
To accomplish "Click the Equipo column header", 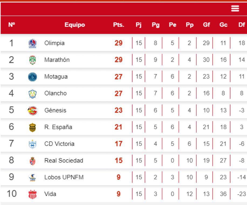I will coord(75,25).
